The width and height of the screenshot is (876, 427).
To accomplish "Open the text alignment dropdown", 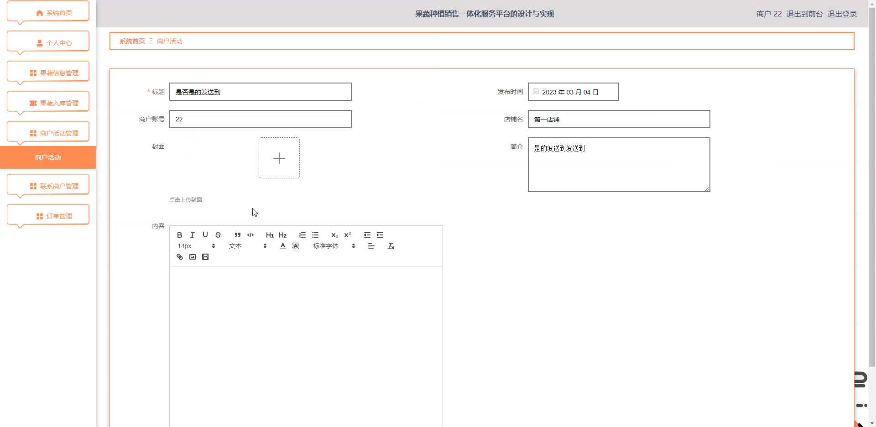I will (371, 246).
